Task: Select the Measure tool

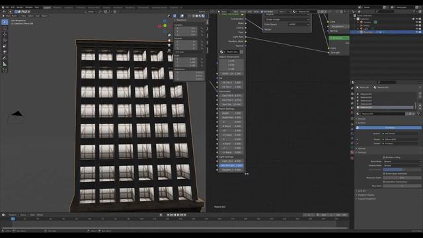Action: point(5,64)
